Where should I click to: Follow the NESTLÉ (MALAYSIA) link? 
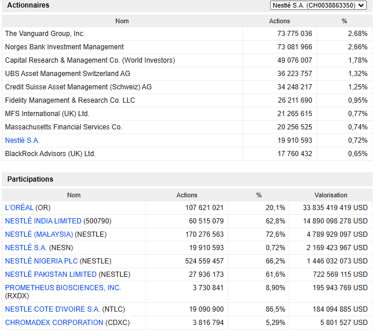coord(39,234)
